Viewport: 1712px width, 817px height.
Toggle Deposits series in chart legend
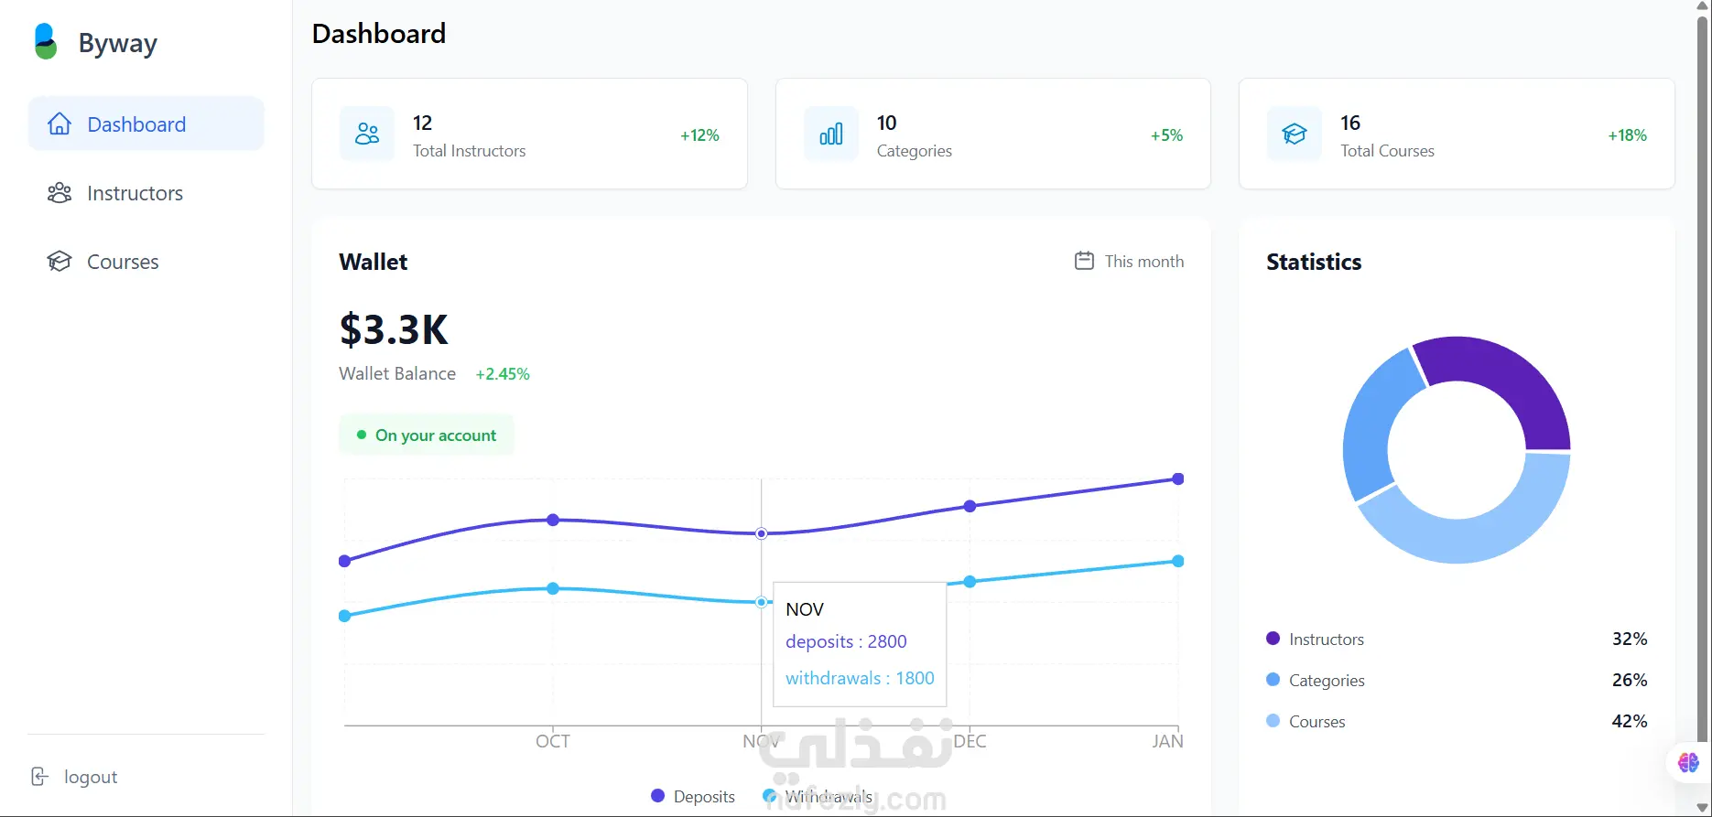694,797
